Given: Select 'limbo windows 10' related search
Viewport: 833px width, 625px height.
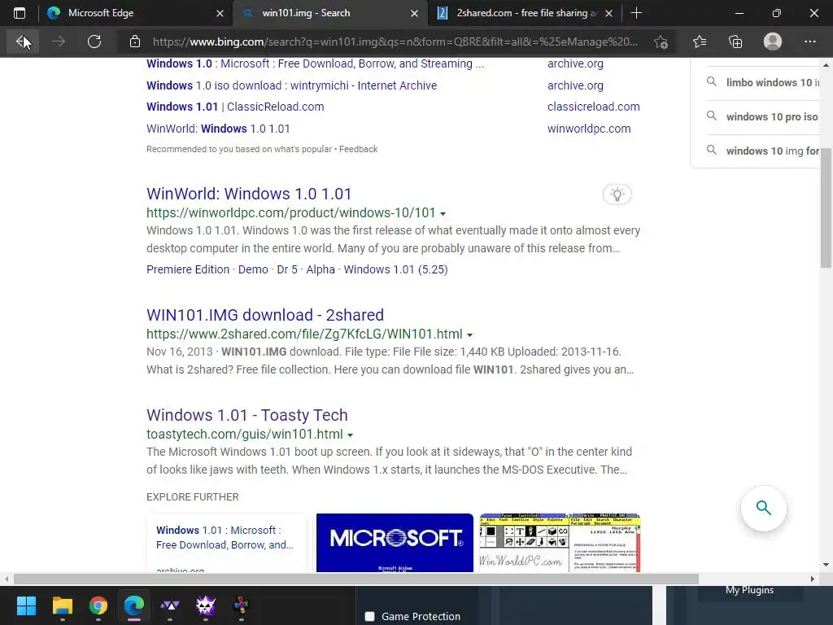Looking at the screenshot, I should point(772,82).
